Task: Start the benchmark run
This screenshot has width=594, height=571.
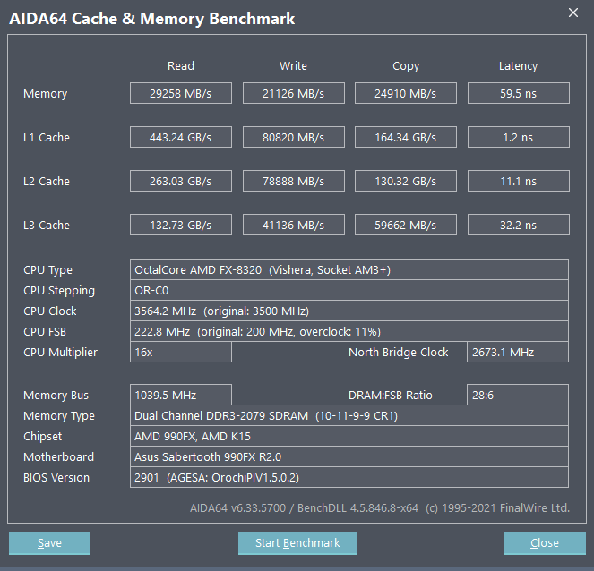Action: (297, 543)
